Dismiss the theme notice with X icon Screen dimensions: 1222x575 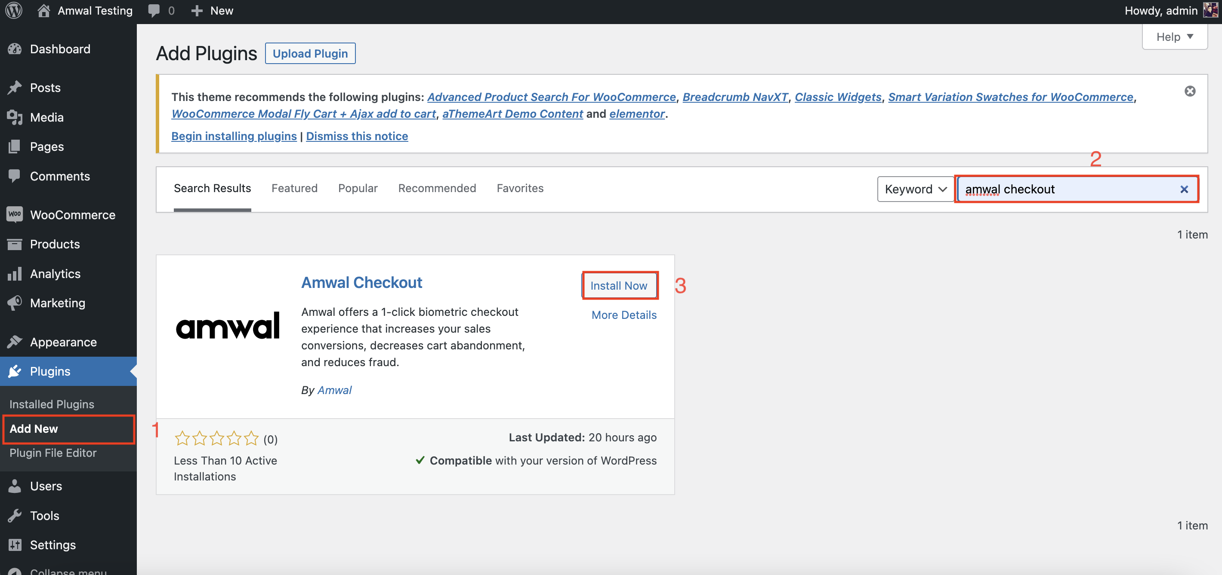1189,91
